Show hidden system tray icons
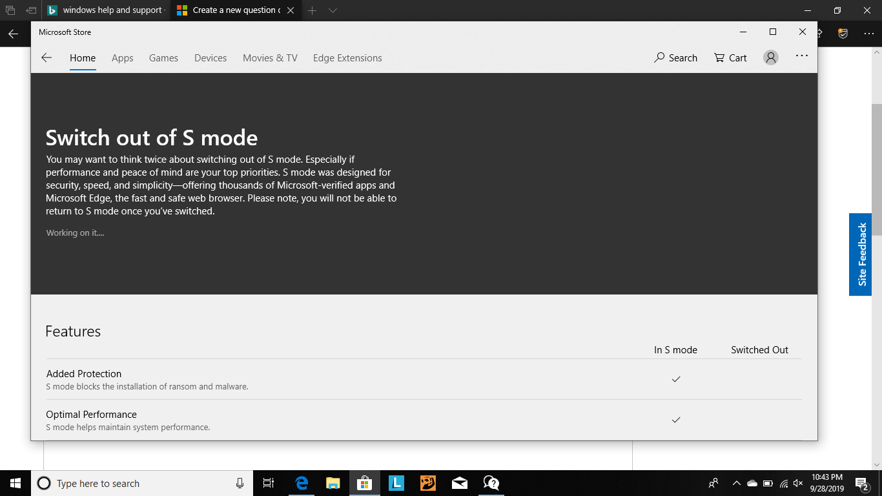This screenshot has height=496, width=882. pyautogui.click(x=736, y=483)
